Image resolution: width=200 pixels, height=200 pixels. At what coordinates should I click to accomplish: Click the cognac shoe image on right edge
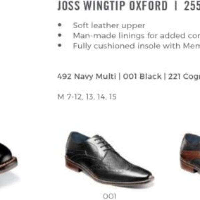190,153
